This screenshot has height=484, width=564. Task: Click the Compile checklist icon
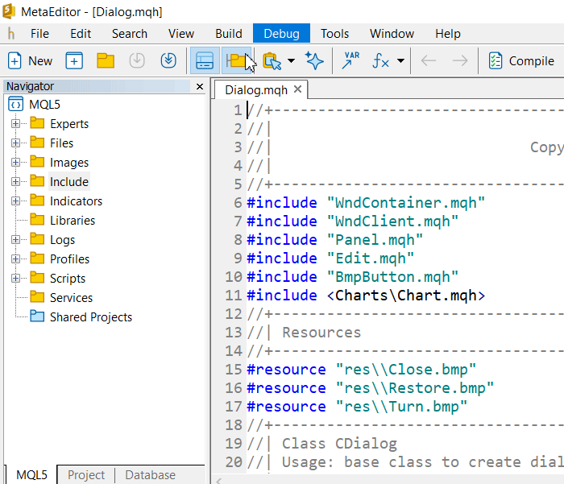pyautogui.click(x=496, y=60)
